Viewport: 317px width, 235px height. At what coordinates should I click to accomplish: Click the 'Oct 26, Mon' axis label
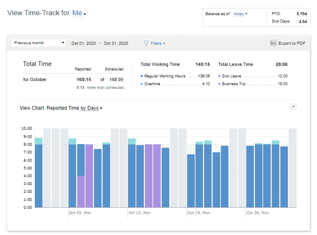point(258,213)
